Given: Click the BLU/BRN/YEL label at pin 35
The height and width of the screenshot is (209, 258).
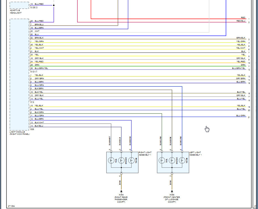Looking at the screenshot, I should 41,68.
